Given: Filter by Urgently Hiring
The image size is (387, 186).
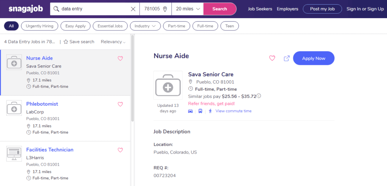Looking at the screenshot, I should coord(39,26).
